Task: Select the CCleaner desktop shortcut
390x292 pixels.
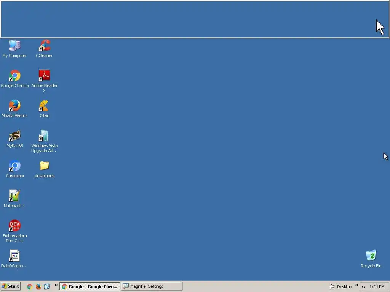Action: pos(44,48)
